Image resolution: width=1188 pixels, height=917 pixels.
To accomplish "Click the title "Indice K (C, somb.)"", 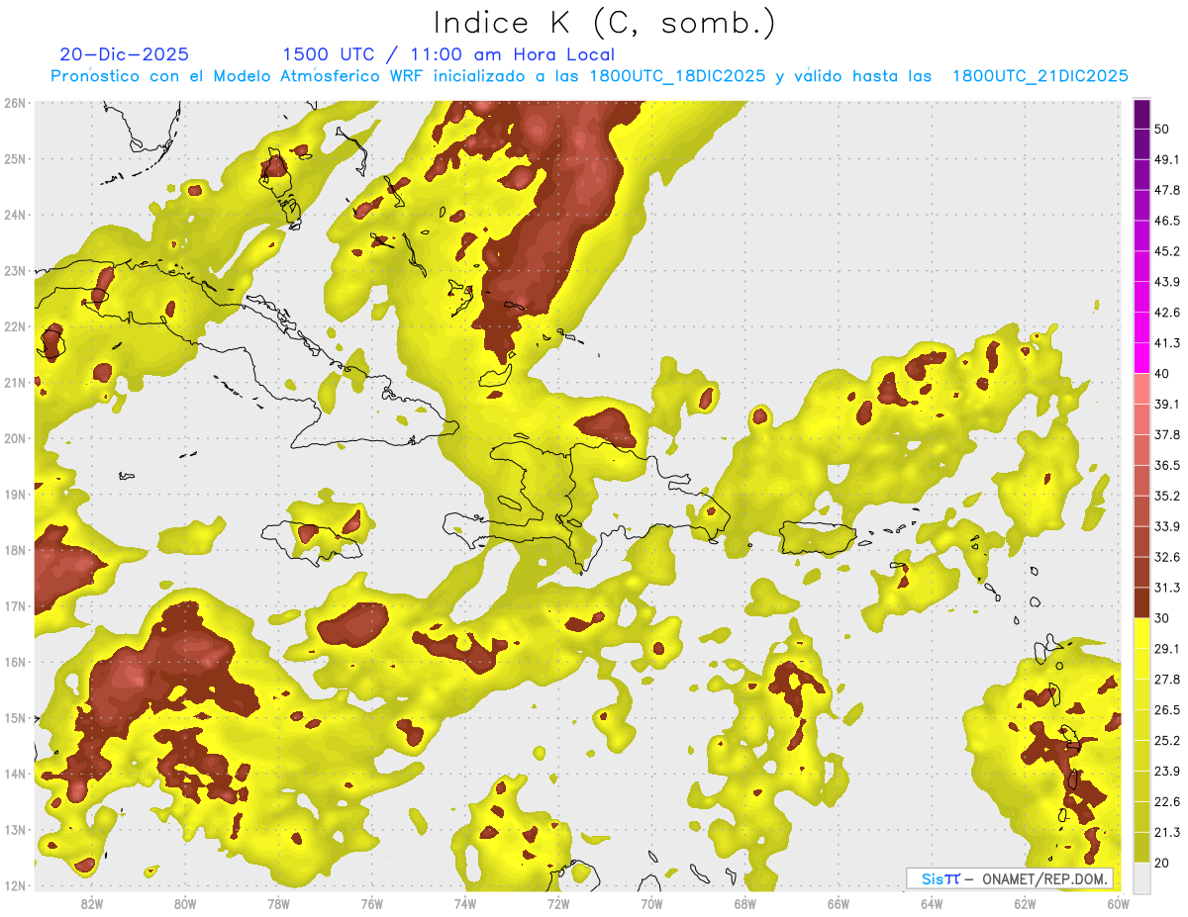I will click(x=605, y=23).
